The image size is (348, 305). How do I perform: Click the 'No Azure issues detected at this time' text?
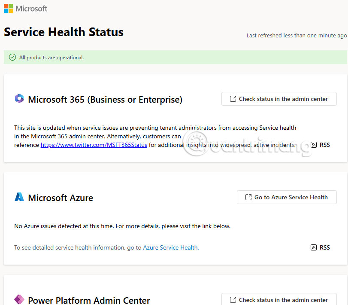[122, 226]
